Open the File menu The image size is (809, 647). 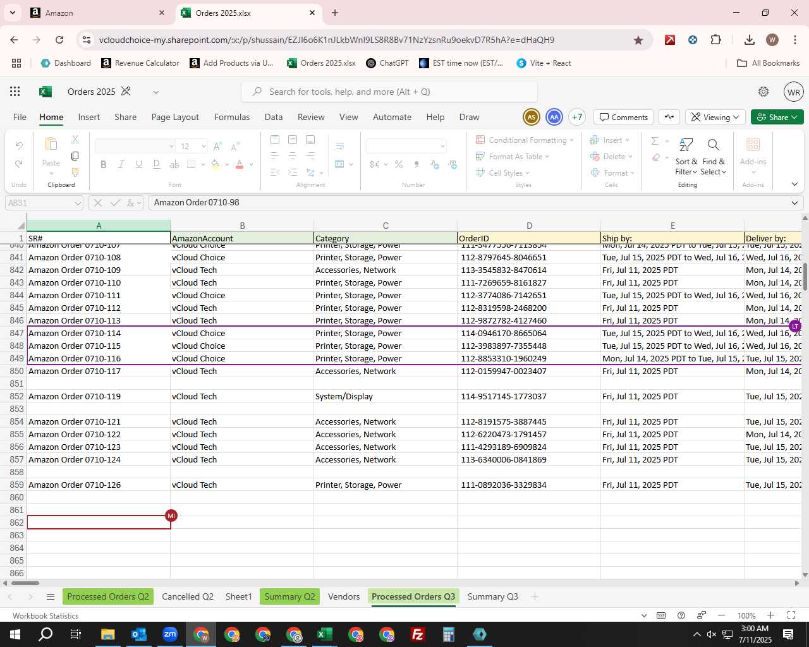[20, 117]
